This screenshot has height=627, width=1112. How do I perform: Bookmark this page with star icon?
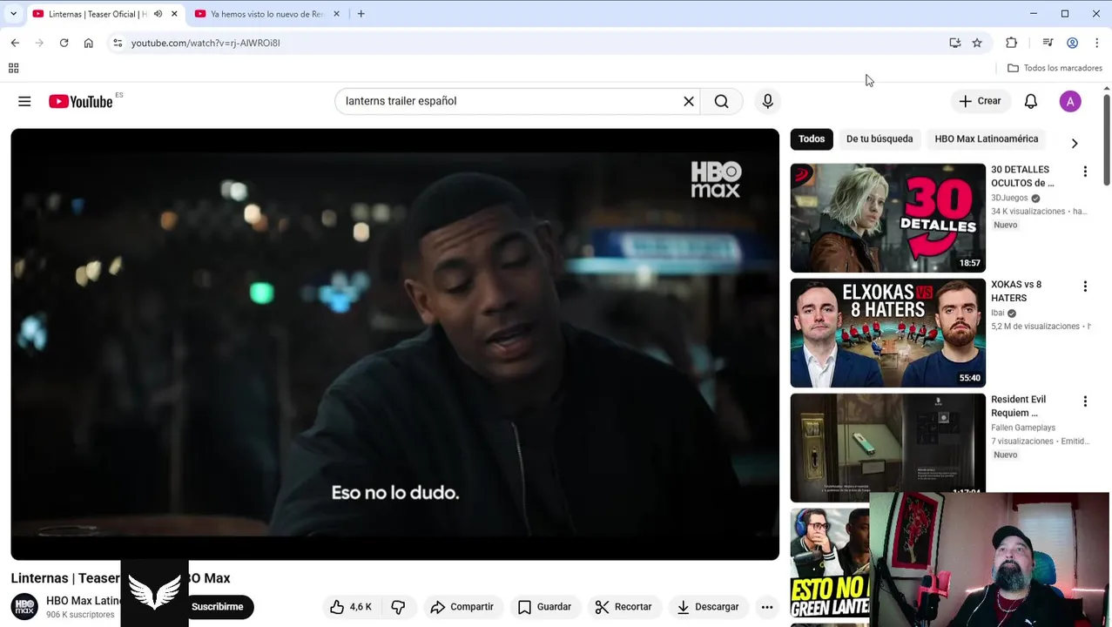(x=977, y=43)
